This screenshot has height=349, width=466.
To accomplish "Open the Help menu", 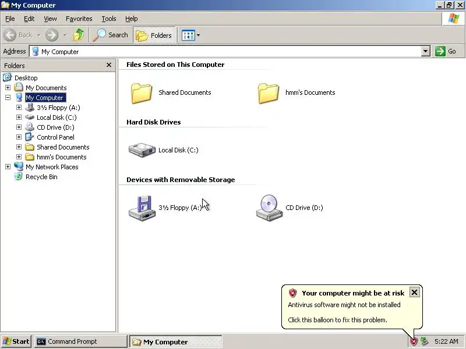I will click(x=132, y=19).
